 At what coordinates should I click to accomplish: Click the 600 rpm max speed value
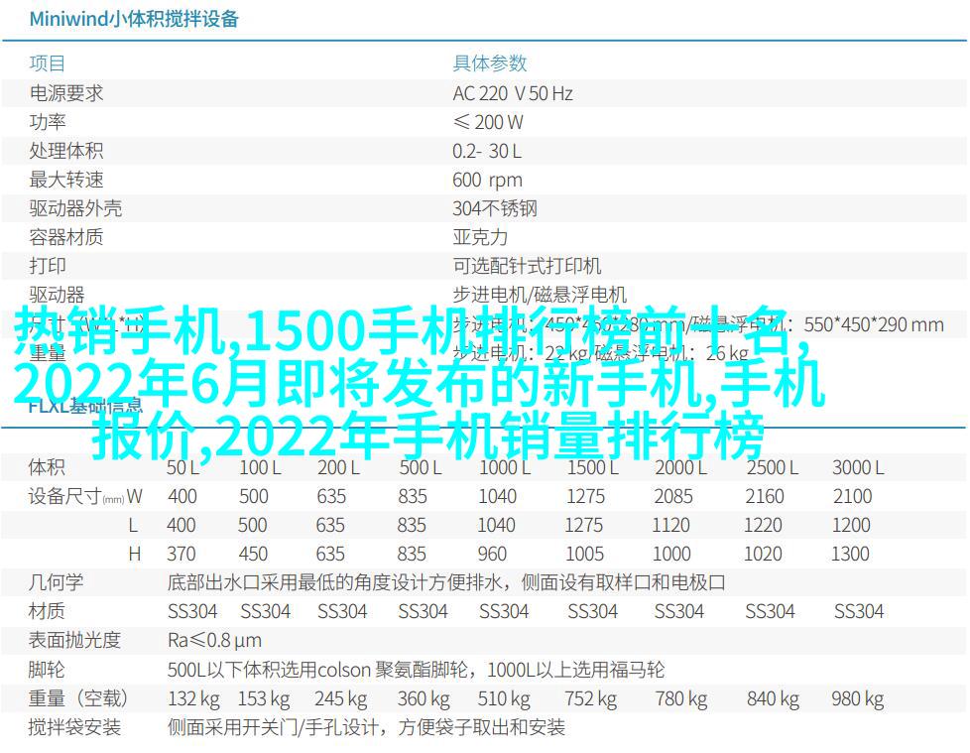[x=486, y=180]
